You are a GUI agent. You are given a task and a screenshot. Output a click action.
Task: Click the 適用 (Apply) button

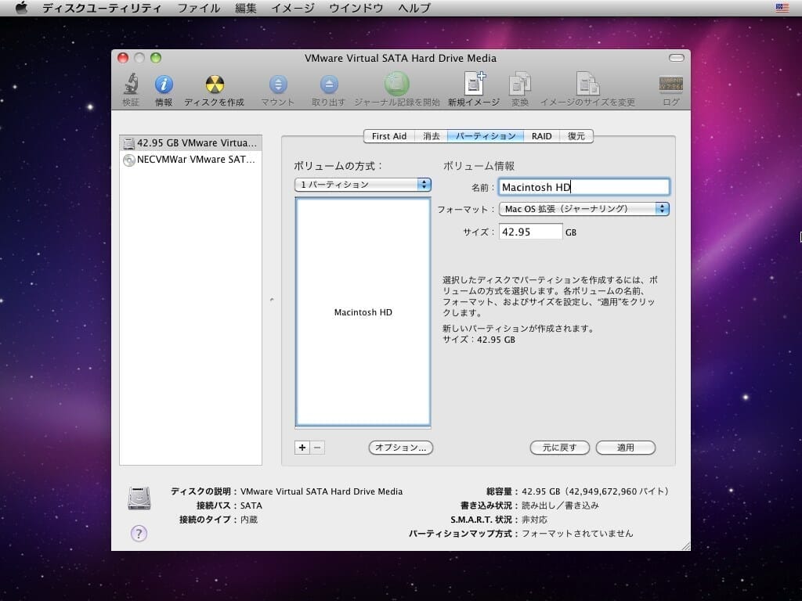(625, 448)
